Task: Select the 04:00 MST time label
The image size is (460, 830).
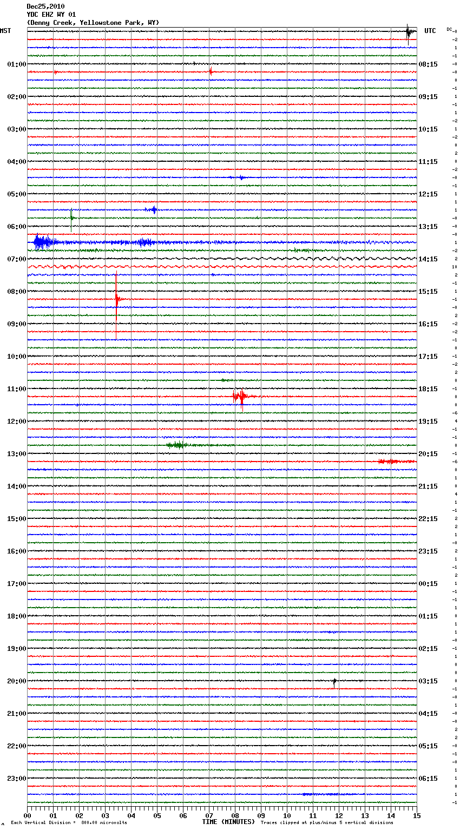Action: pyautogui.click(x=17, y=162)
